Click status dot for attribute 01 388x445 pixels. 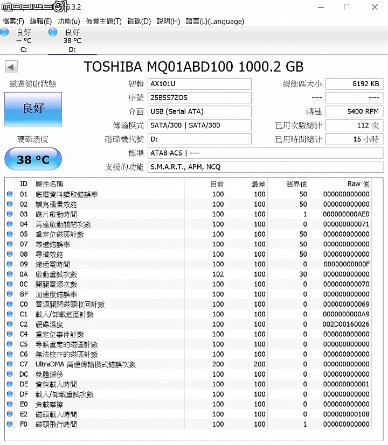tap(10, 194)
